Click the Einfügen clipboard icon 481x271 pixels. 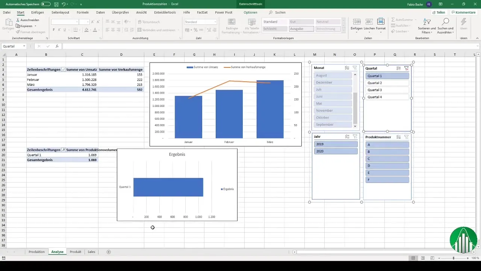point(8,23)
